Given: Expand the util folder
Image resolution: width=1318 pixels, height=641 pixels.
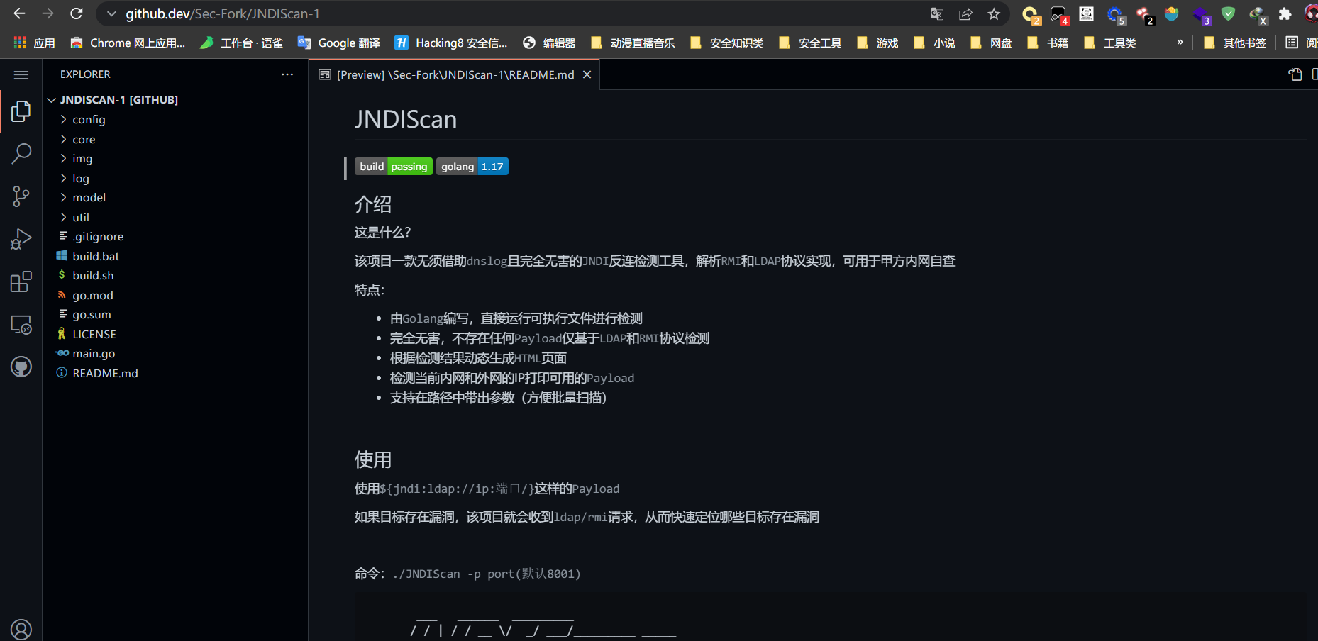Looking at the screenshot, I should tap(175, 218).
